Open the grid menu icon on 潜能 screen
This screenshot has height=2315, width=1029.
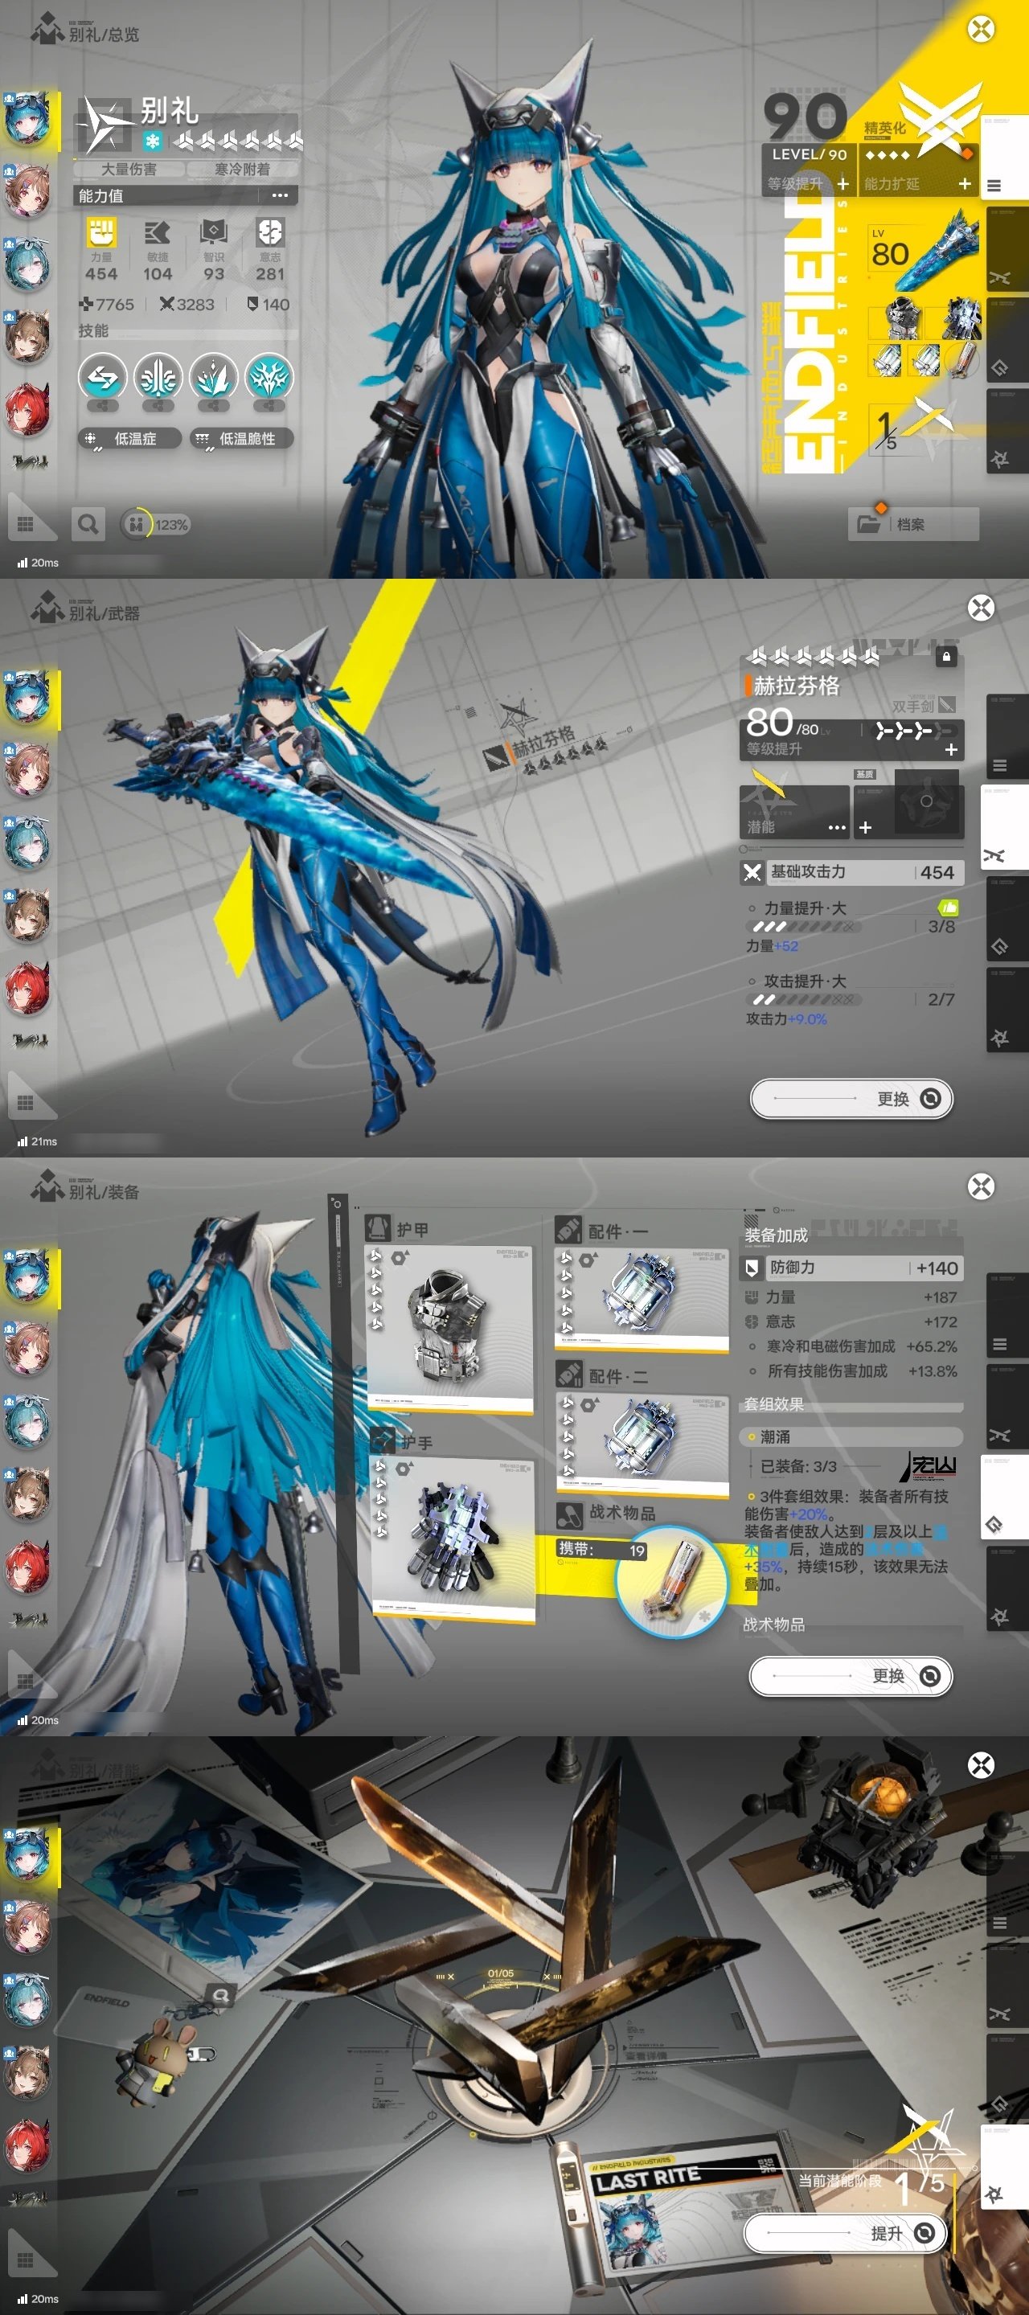click(25, 2260)
